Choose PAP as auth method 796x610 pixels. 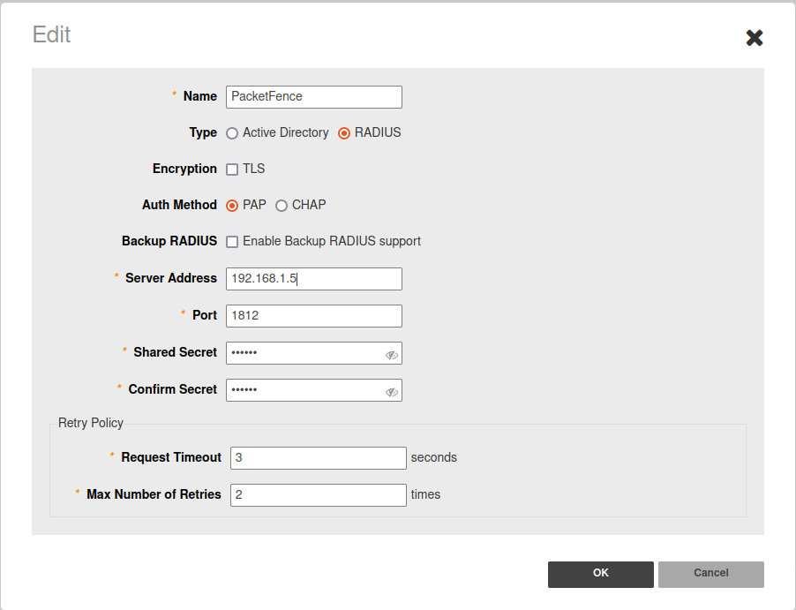[232, 206]
